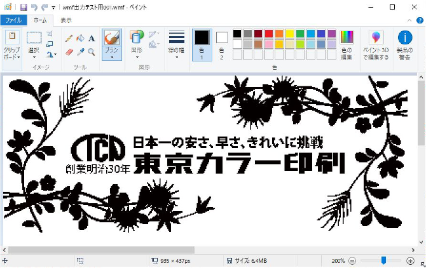This screenshot has width=426, height=268.
Task: Open Quick Access Toolbar customize arrow
Action: [x=53, y=8]
